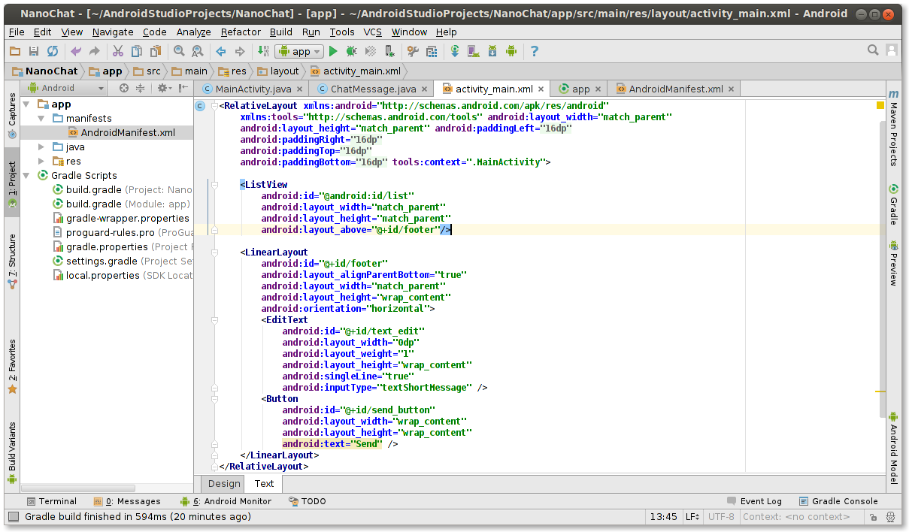The image size is (909, 532).
Task: Click the Synchronize toolbar icon
Action: (53, 51)
